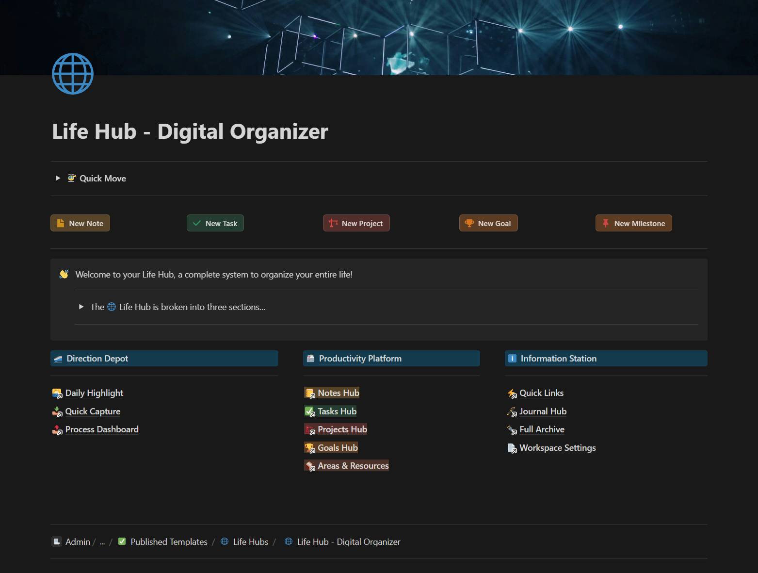758x573 pixels.
Task: Click the blue globe page icon
Action: [73, 74]
